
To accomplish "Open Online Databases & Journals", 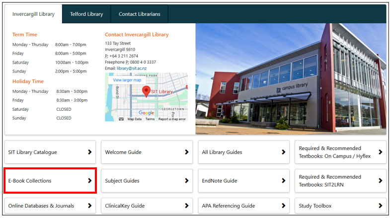I will click(x=49, y=206).
